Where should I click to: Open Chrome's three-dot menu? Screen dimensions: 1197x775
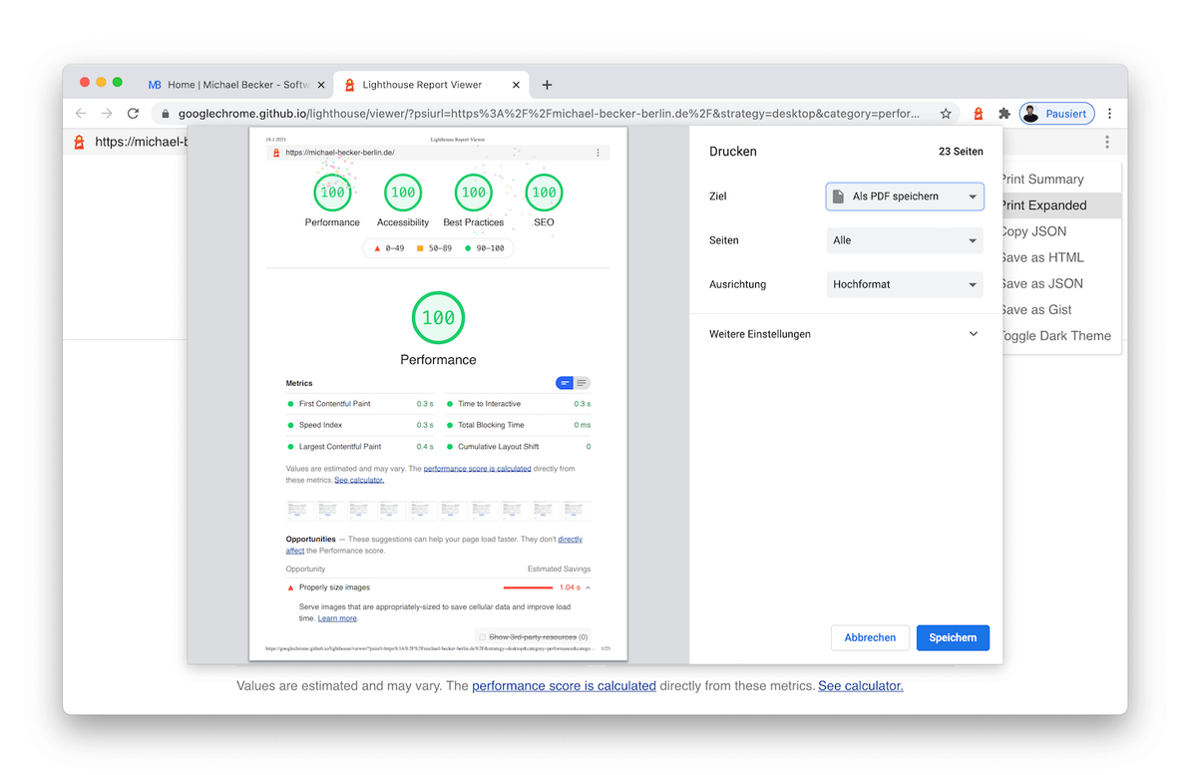point(1109,114)
